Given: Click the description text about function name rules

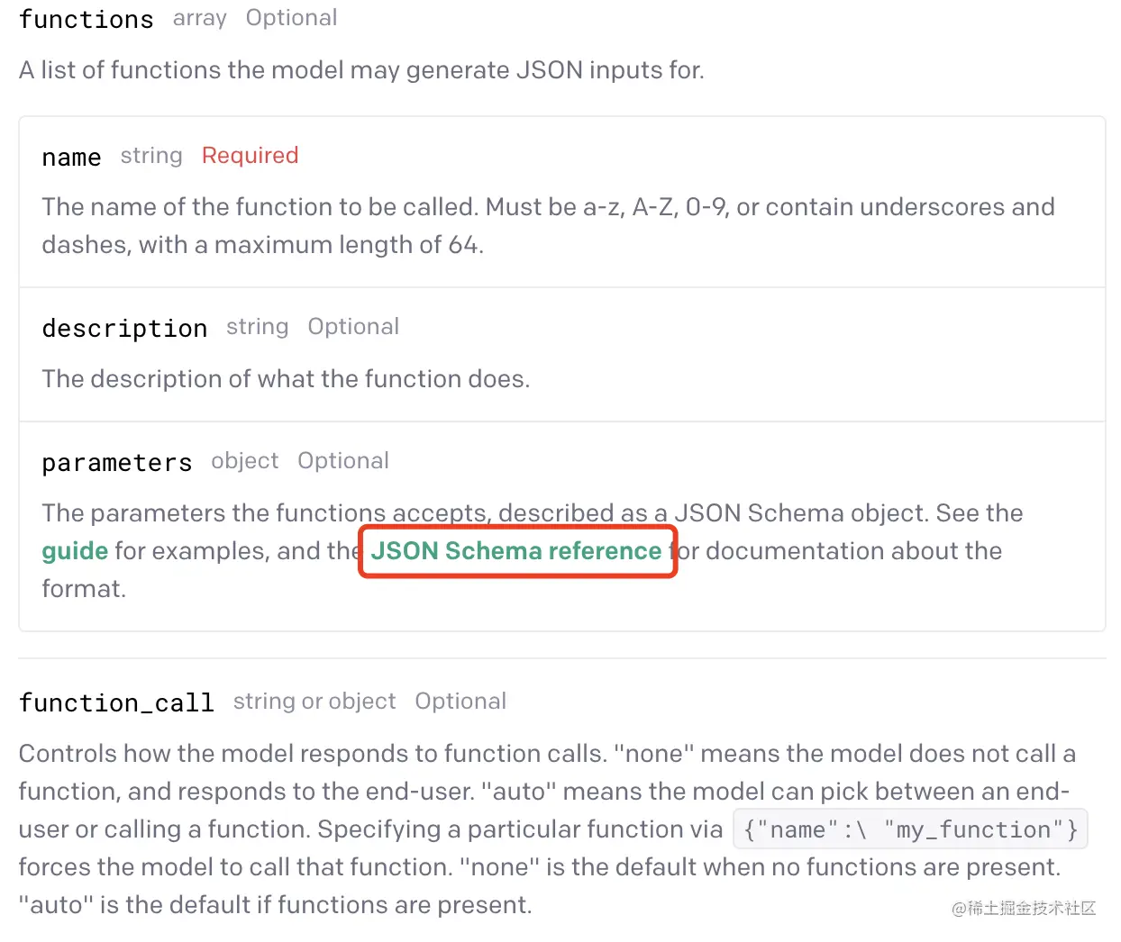Looking at the screenshot, I should [548, 226].
